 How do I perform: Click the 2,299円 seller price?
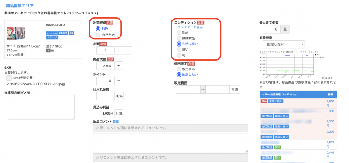tap(330, 134)
